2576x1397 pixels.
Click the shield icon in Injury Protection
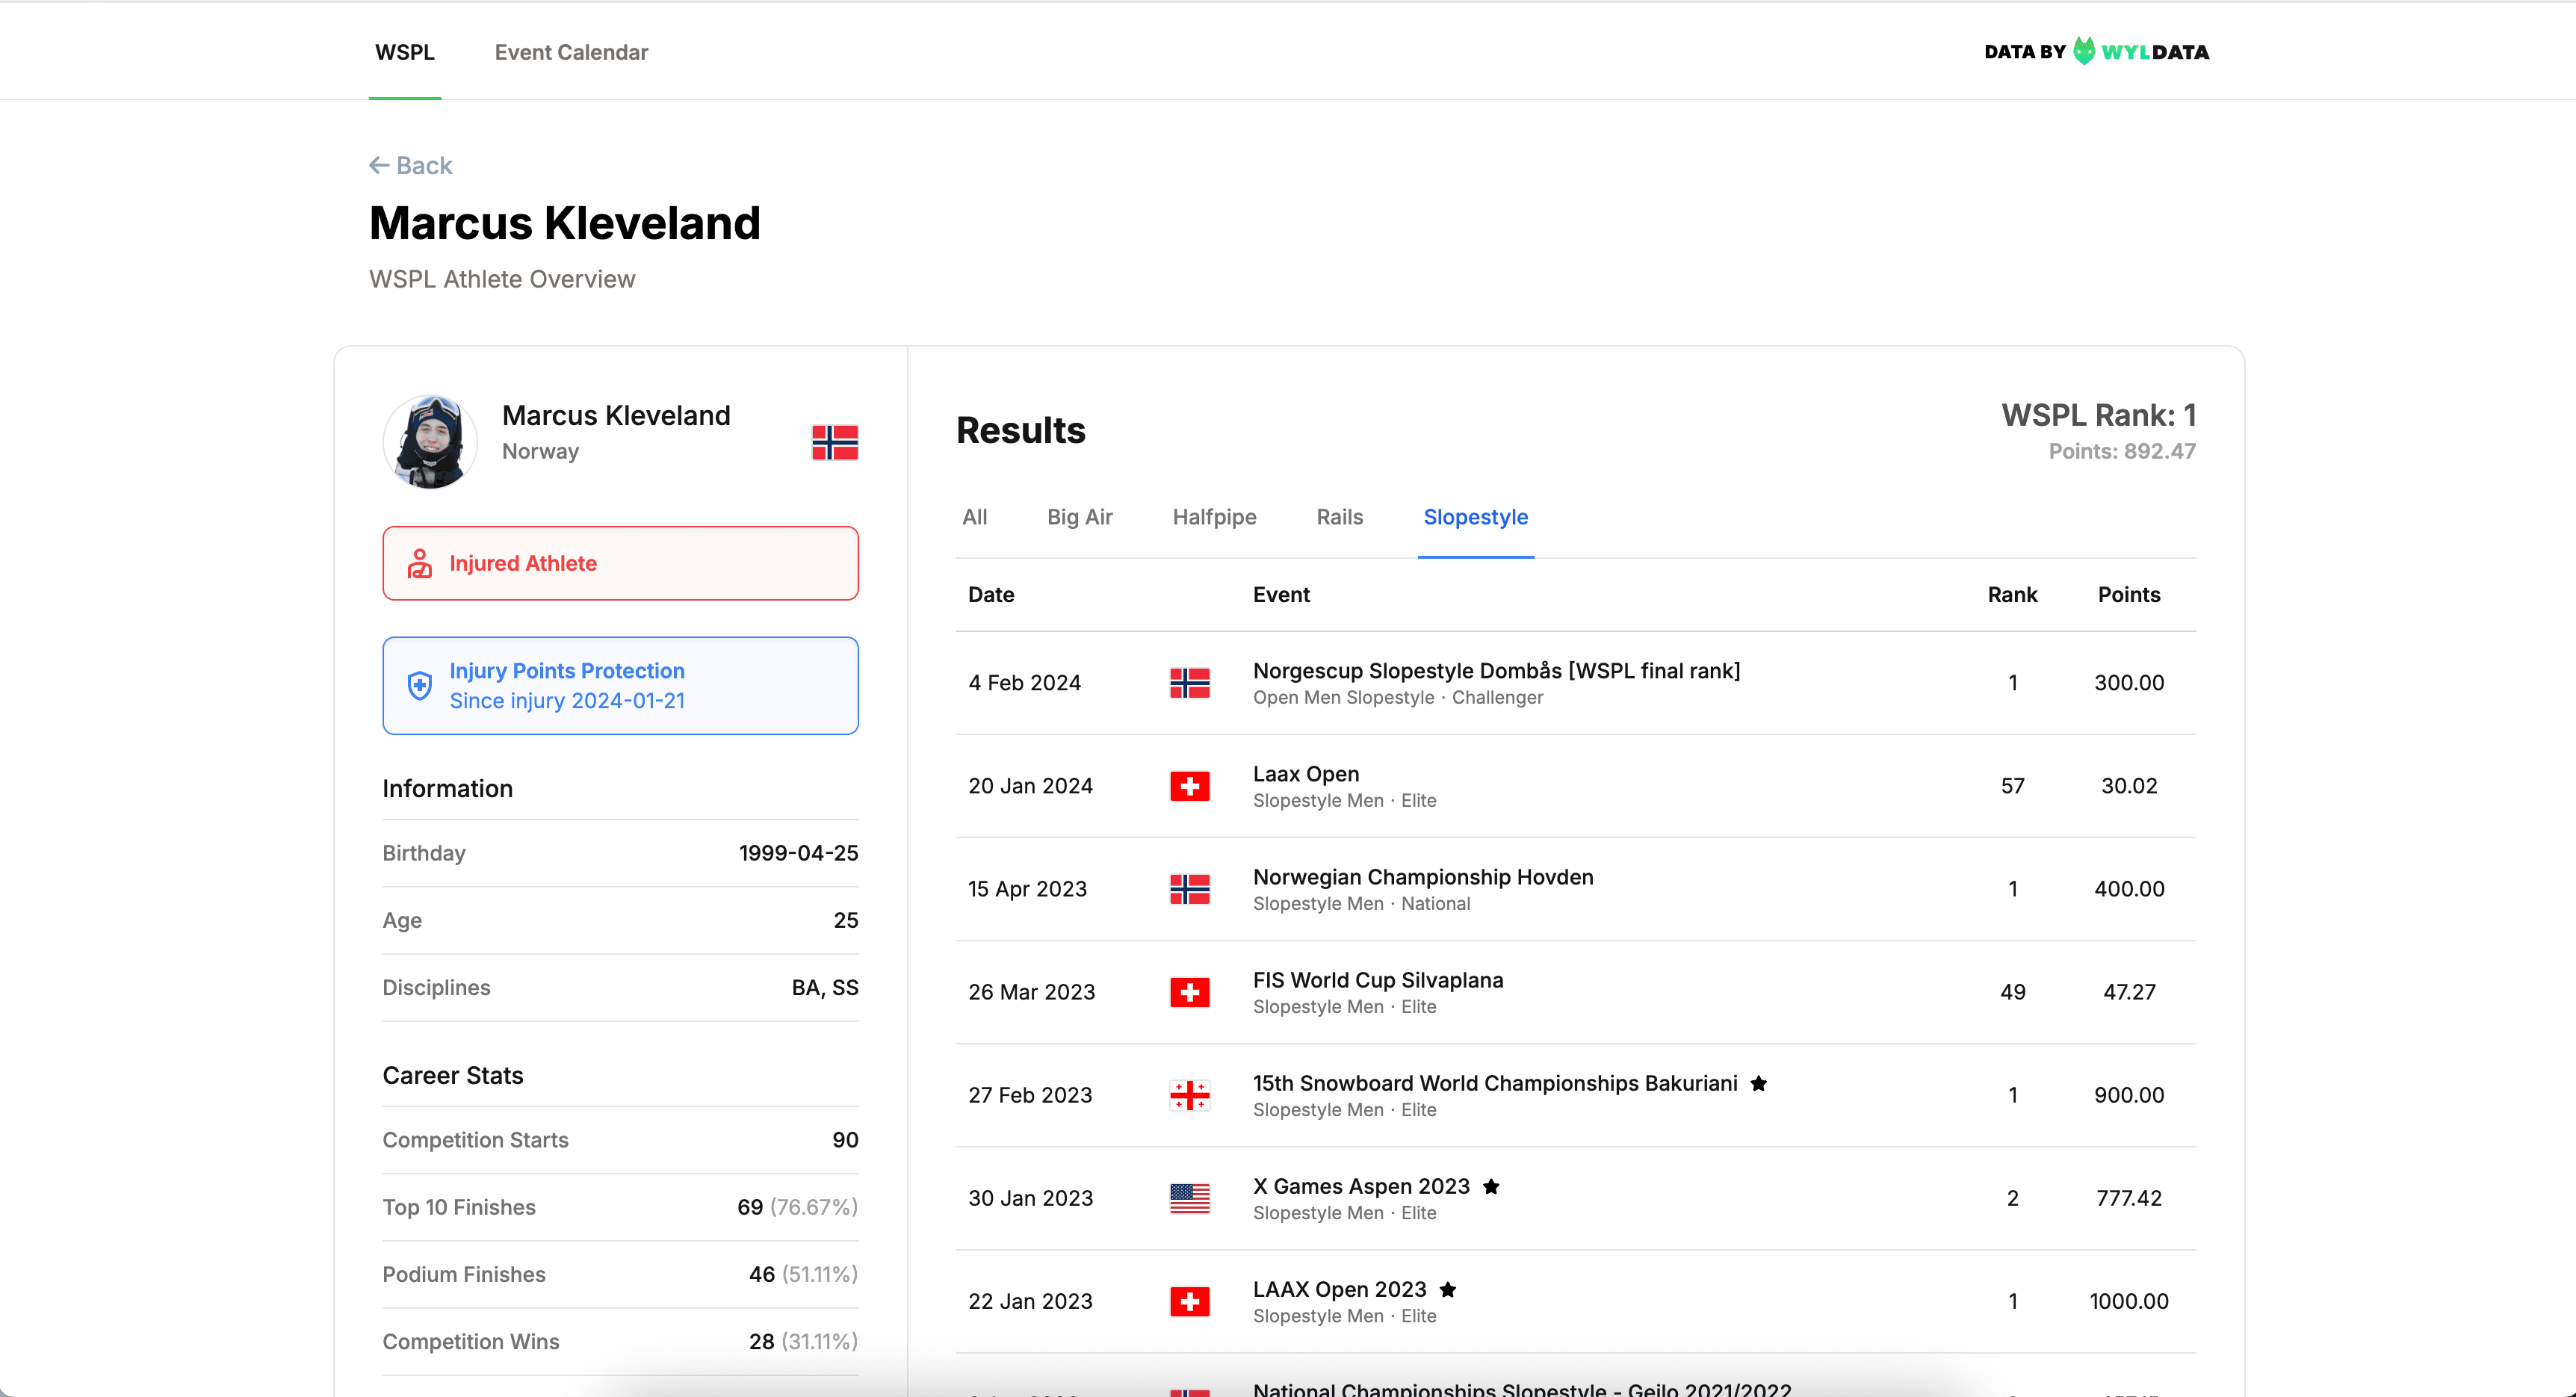coord(420,685)
